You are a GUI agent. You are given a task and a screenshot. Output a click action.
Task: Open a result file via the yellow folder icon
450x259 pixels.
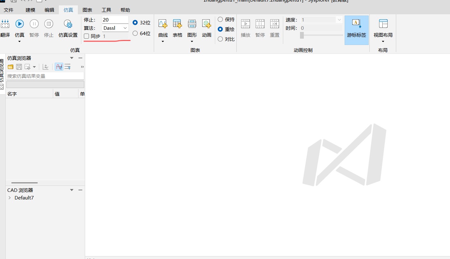point(11,67)
